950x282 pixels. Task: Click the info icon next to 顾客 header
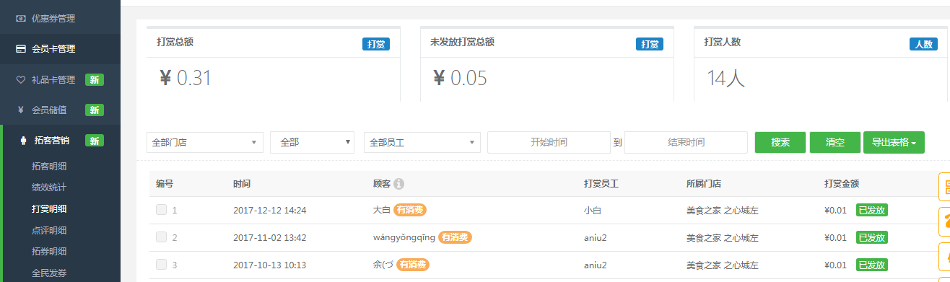click(x=398, y=184)
